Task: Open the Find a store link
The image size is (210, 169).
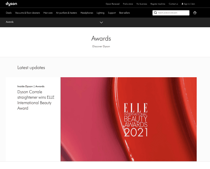Action: [x=128, y=4]
